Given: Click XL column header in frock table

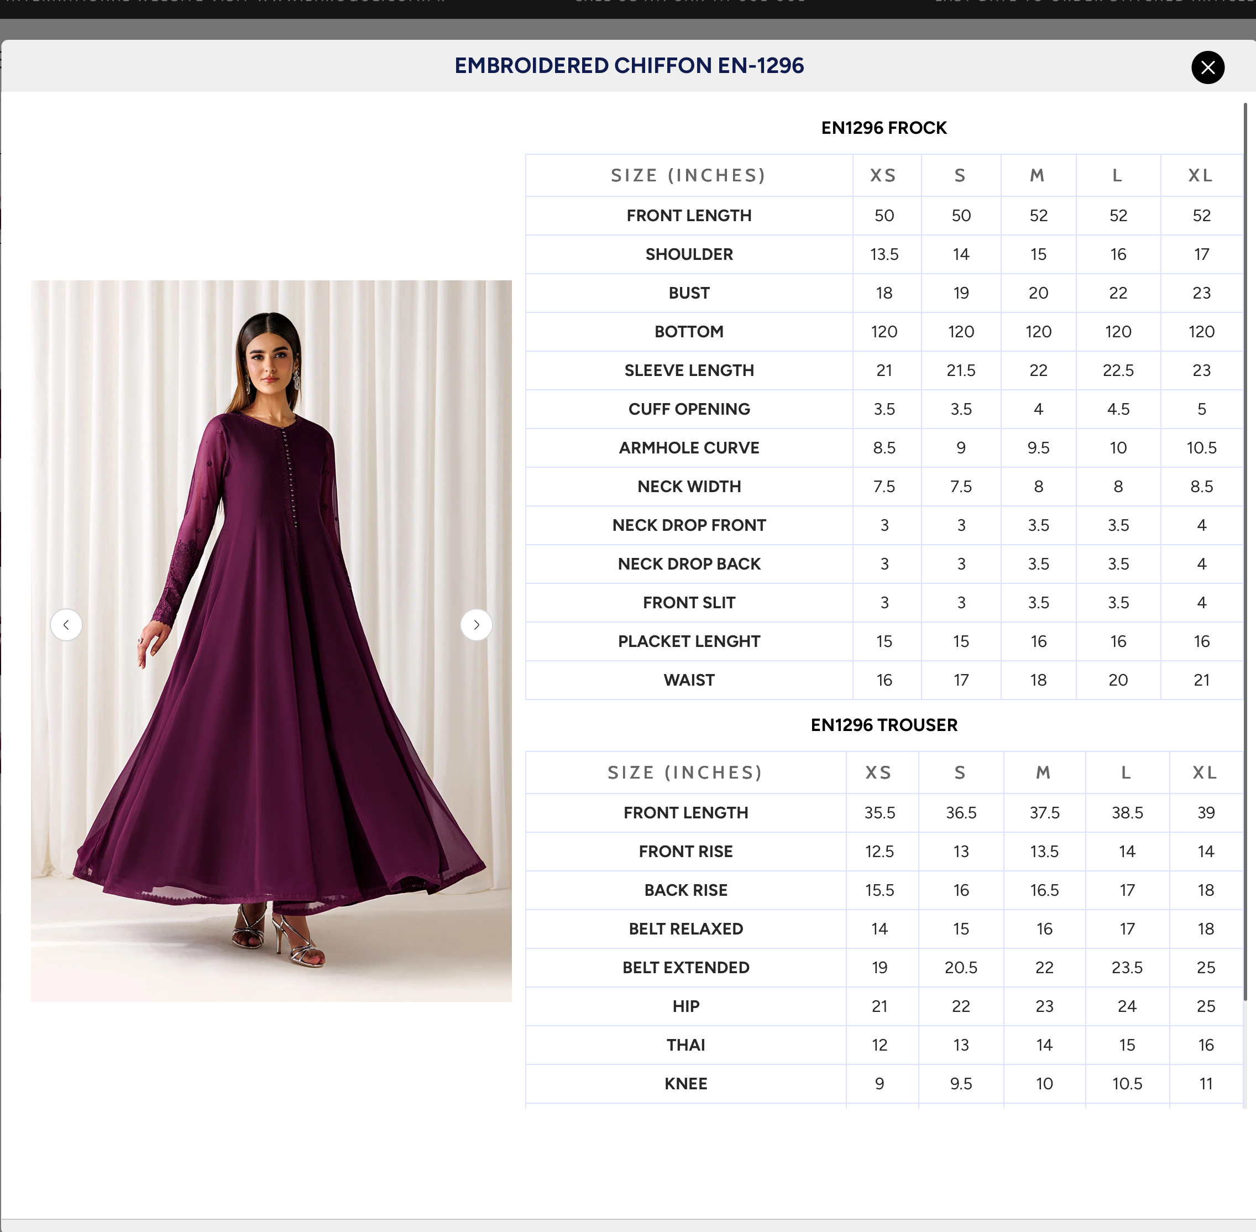Looking at the screenshot, I should [x=1200, y=175].
